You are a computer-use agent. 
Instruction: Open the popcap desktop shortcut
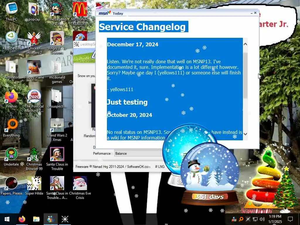(x=34, y=11)
